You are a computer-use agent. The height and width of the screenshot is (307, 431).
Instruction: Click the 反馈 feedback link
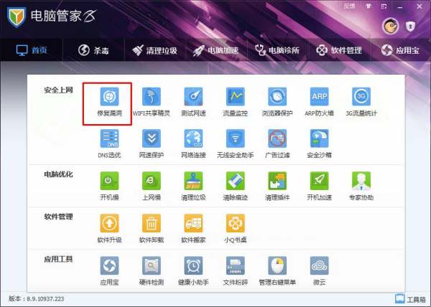coord(349,6)
